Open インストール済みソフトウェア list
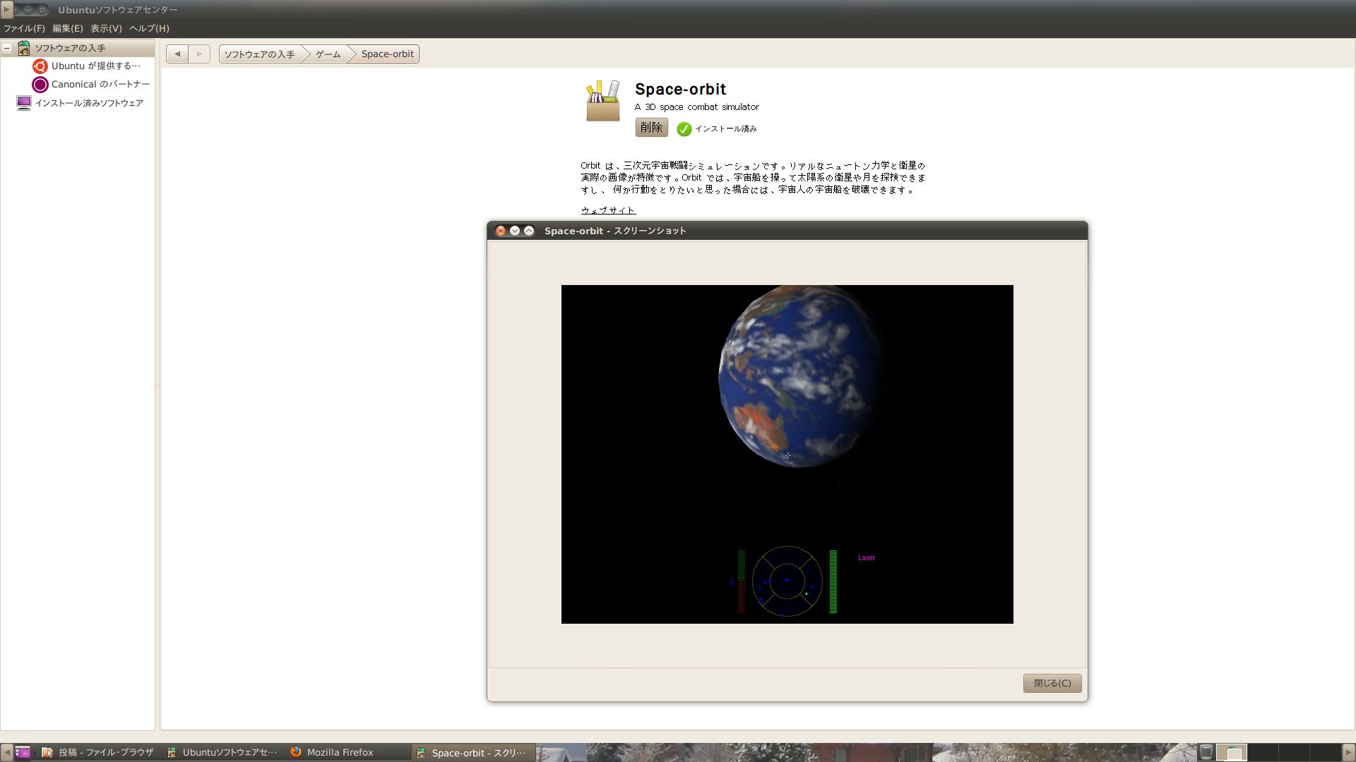The height and width of the screenshot is (762, 1356). coord(89,103)
